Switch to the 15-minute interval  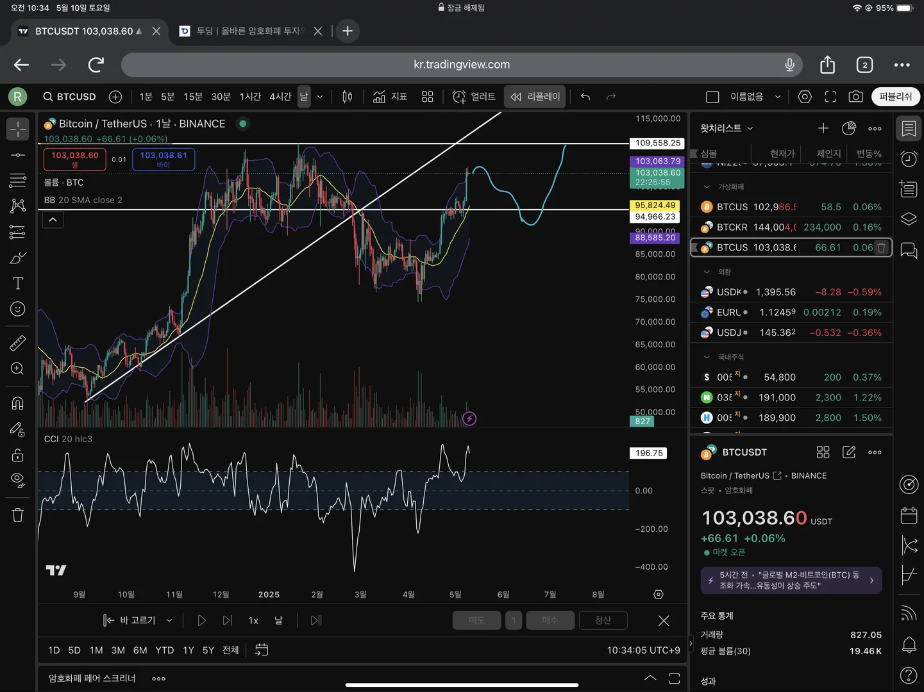click(193, 97)
